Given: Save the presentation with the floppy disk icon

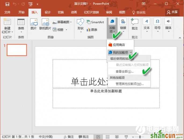Looking at the screenshot, I should tap(7, 4).
